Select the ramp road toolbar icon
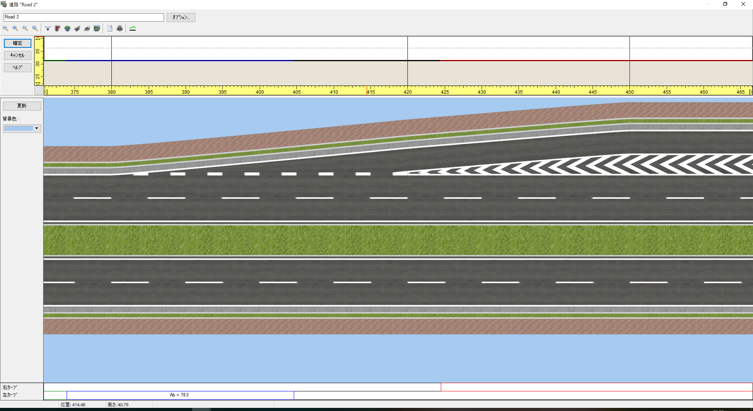The width and height of the screenshot is (753, 411). [x=77, y=28]
